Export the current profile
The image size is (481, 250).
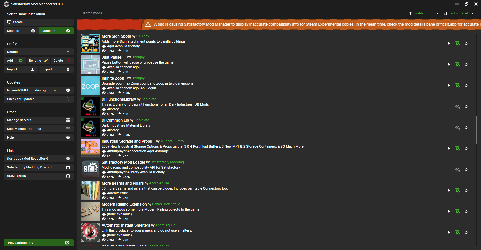coord(56,69)
